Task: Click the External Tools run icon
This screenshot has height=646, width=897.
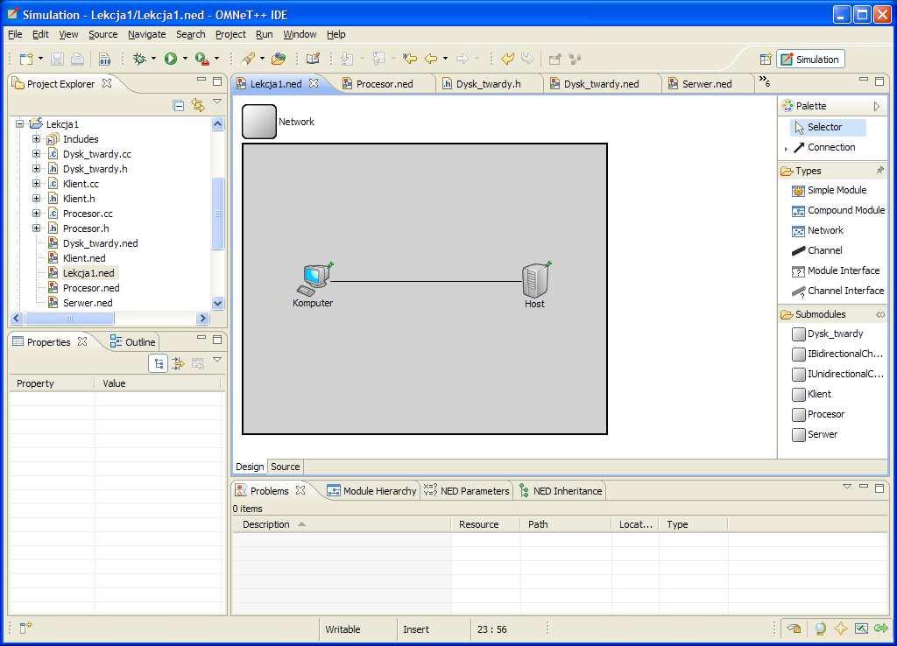Action: 201,59
